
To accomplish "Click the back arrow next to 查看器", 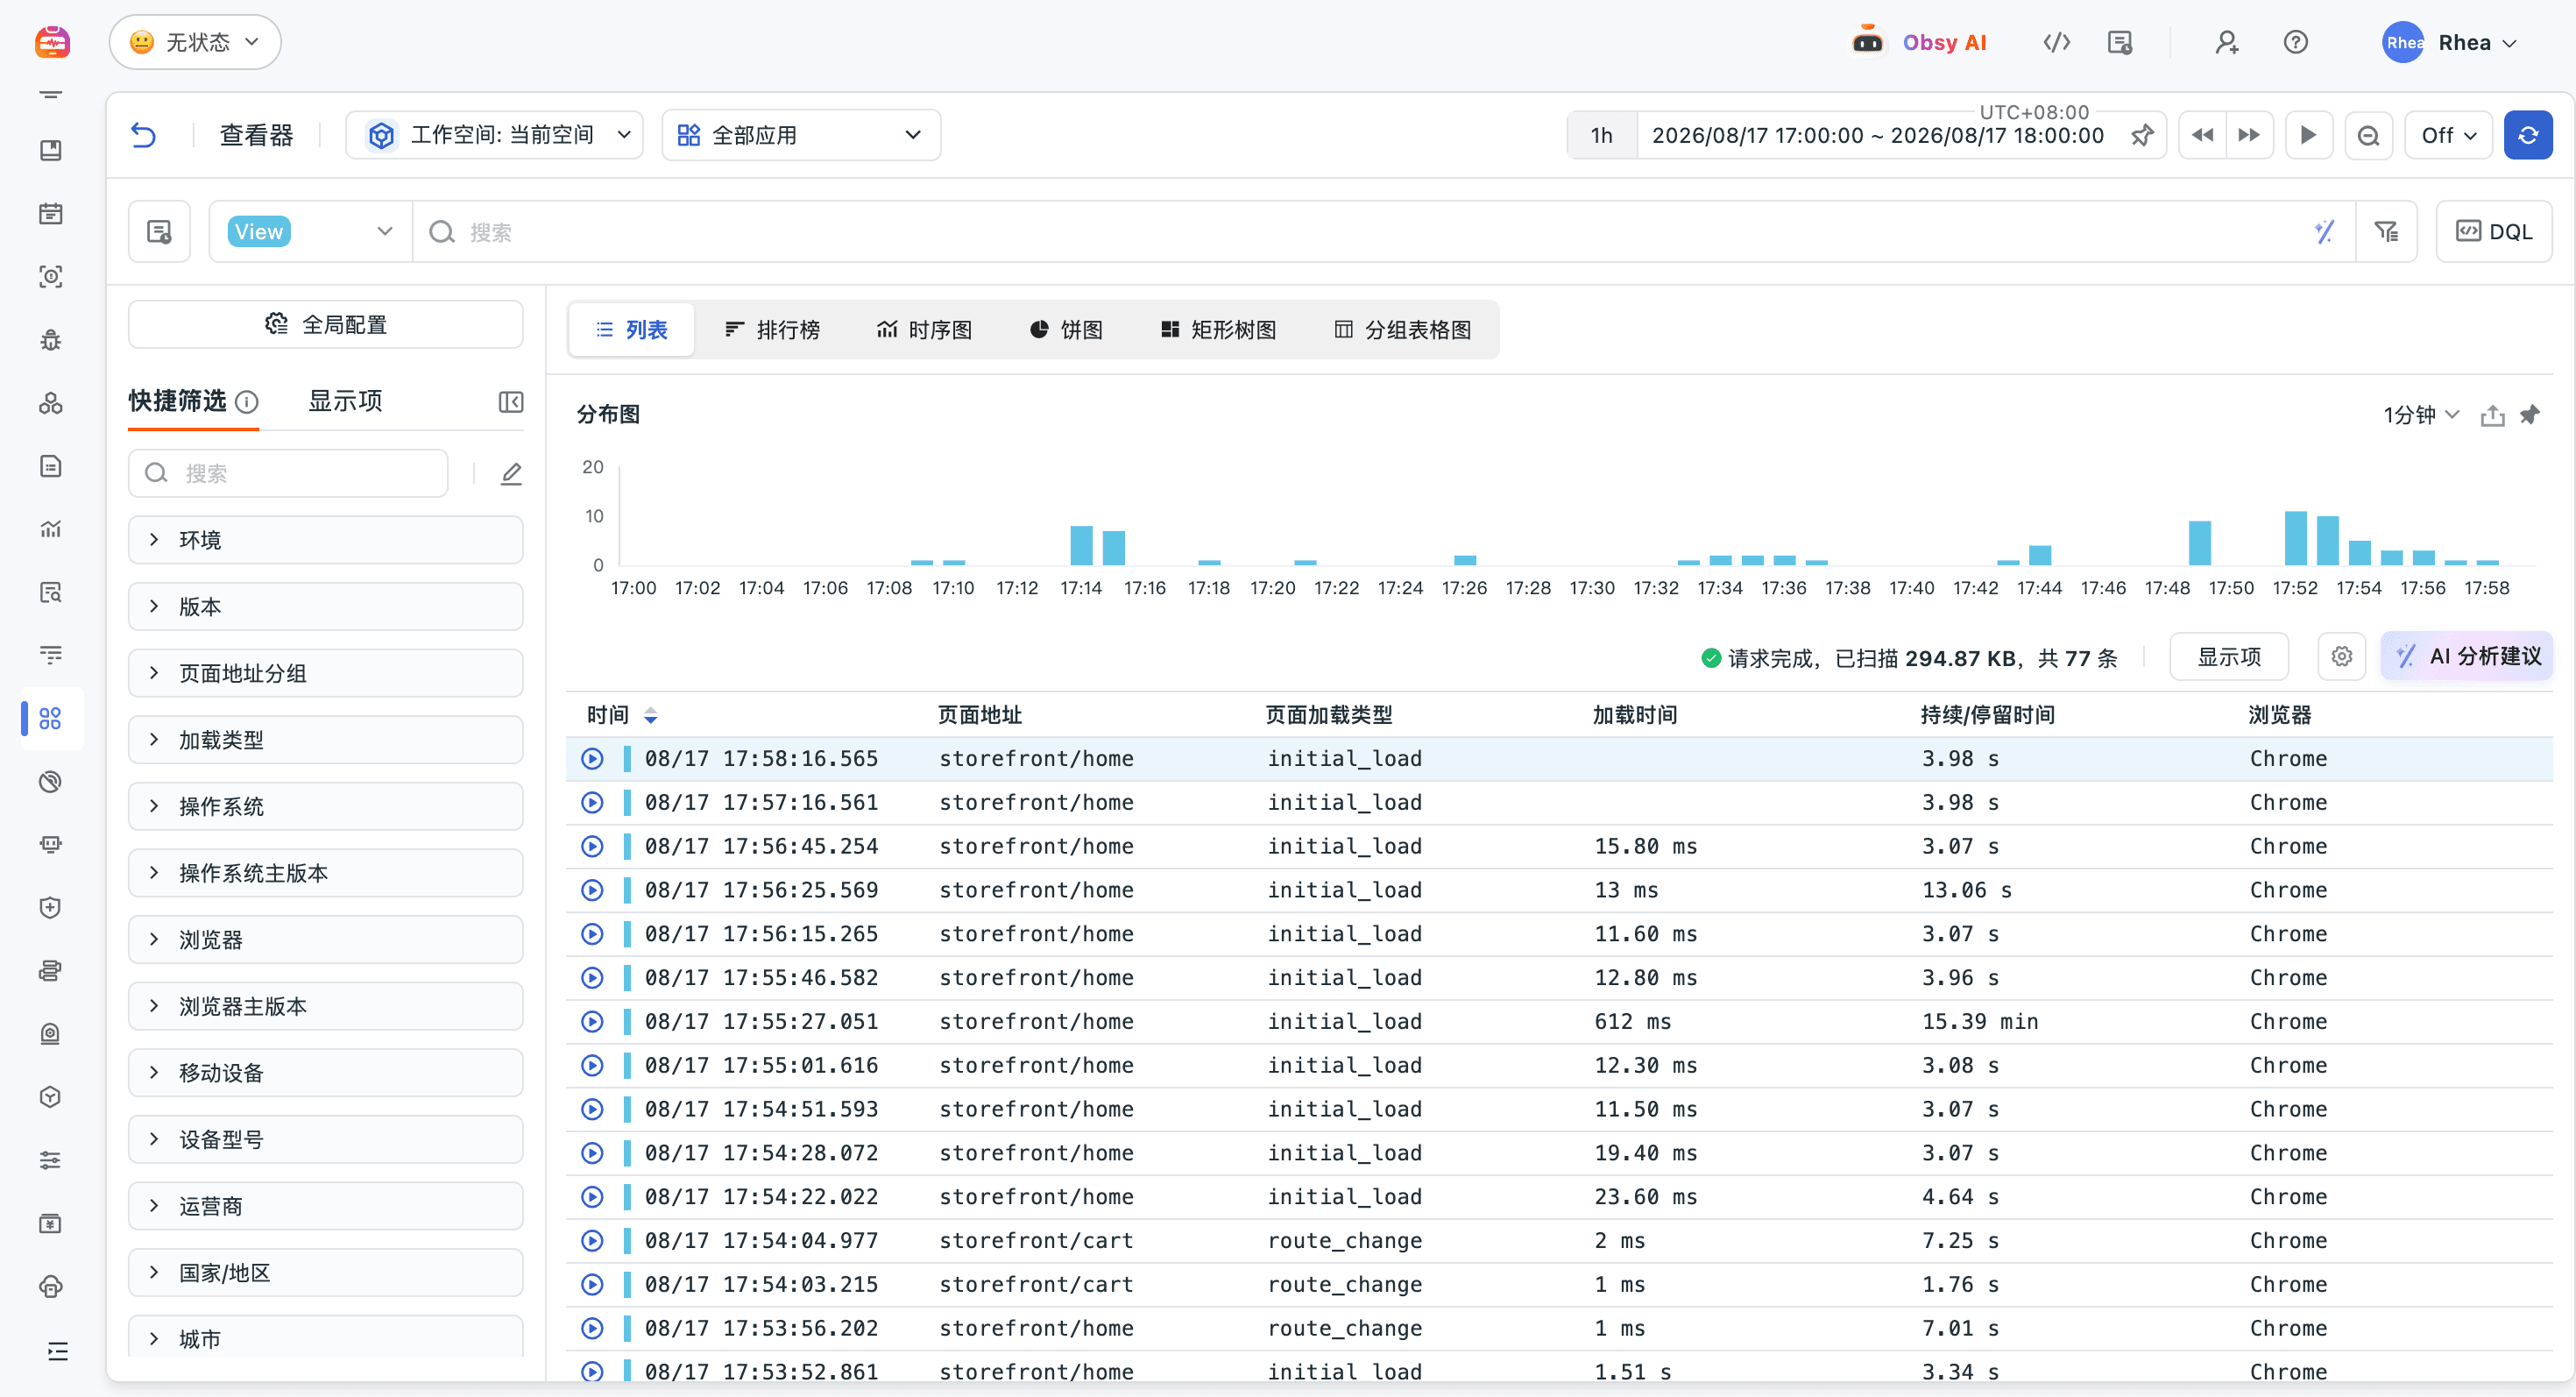I will point(144,135).
